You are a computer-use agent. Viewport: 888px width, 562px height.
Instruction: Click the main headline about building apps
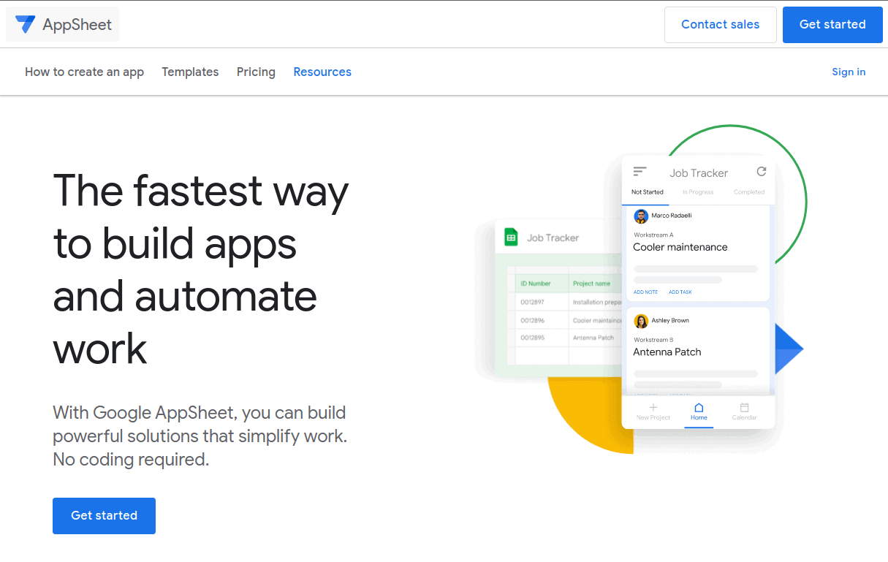coord(201,269)
